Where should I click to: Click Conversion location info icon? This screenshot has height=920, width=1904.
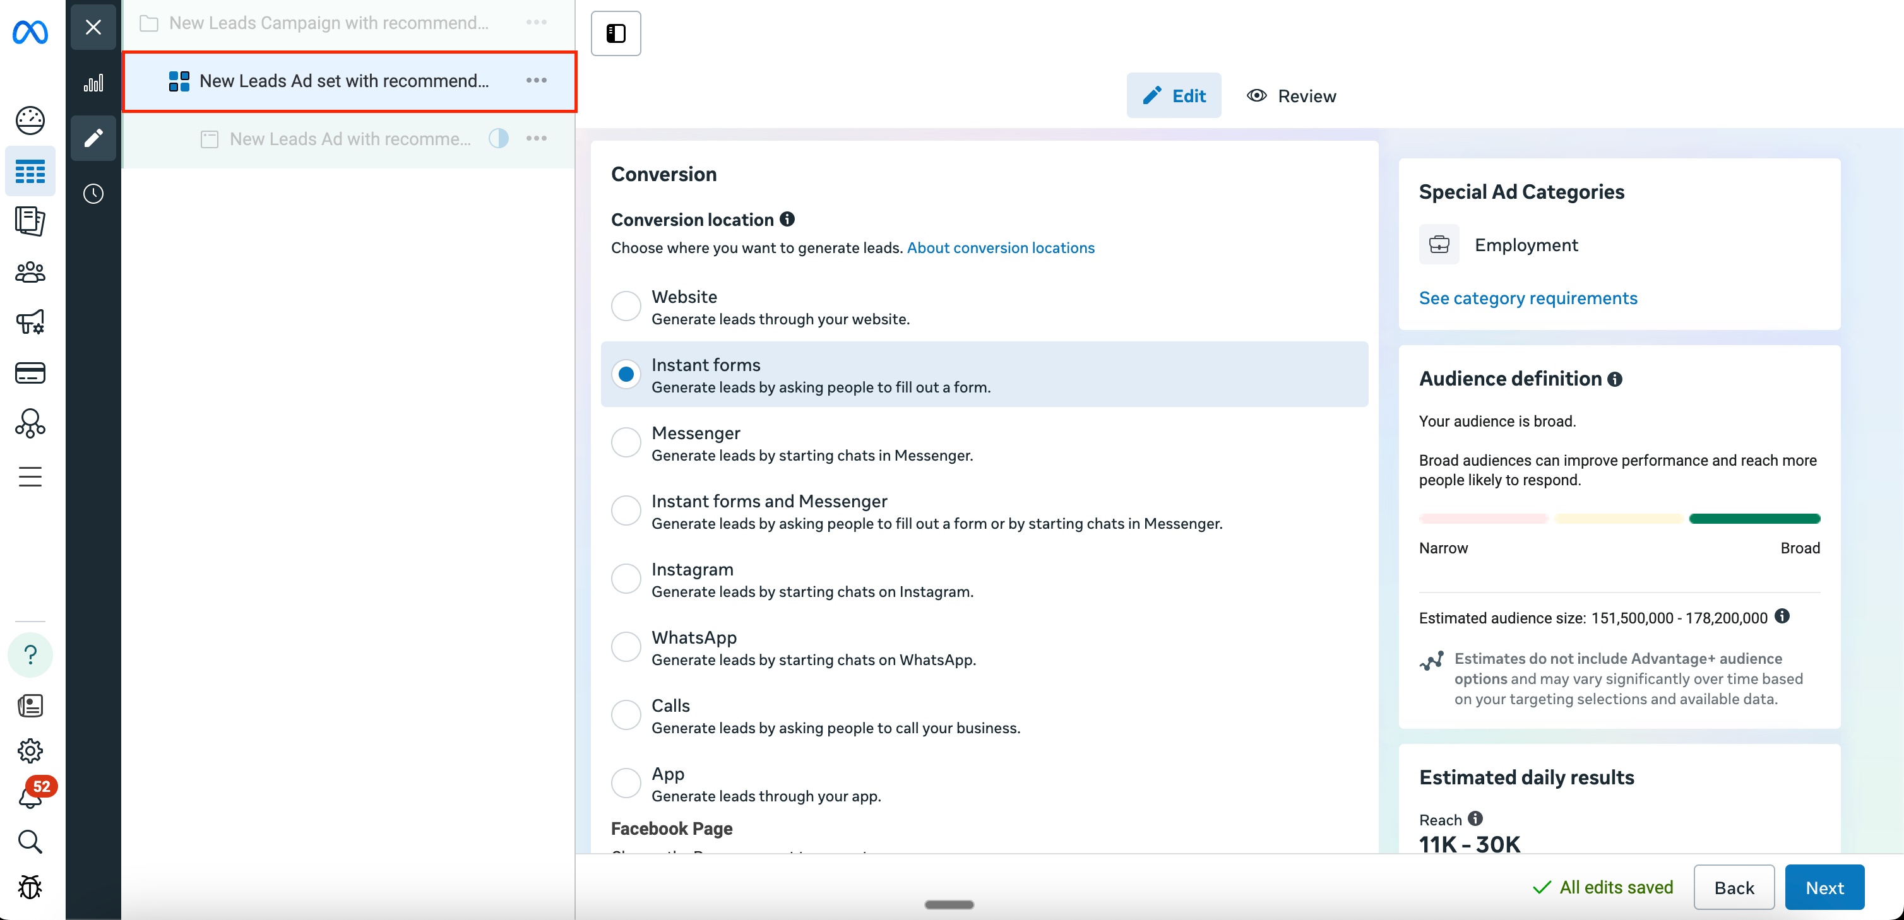coord(787,219)
